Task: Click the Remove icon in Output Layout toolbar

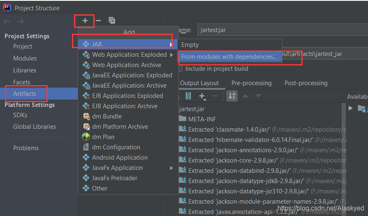Action: click(x=215, y=96)
